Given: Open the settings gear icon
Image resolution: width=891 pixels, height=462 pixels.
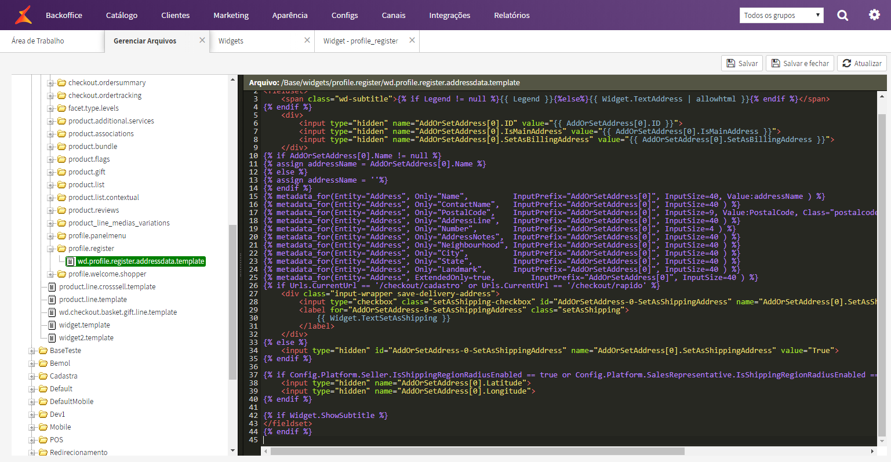Looking at the screenshot, I should pos(874,15).
